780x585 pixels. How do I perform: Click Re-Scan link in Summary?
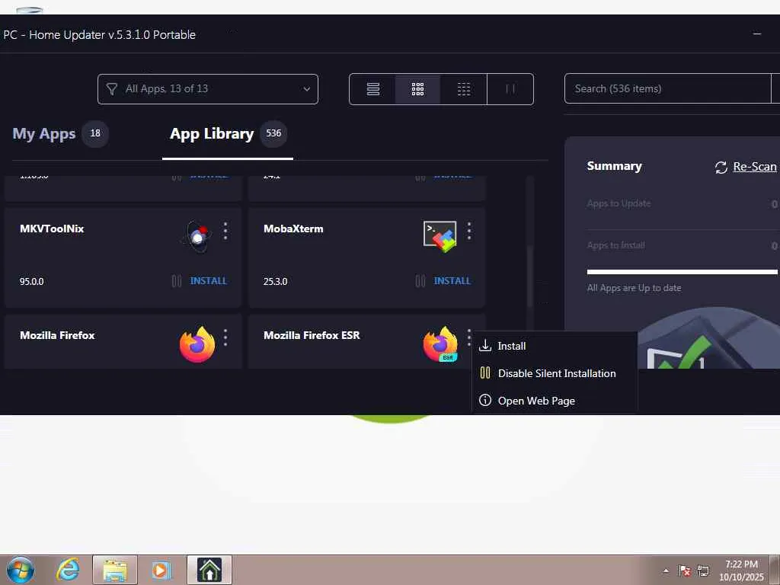point(754,167)
